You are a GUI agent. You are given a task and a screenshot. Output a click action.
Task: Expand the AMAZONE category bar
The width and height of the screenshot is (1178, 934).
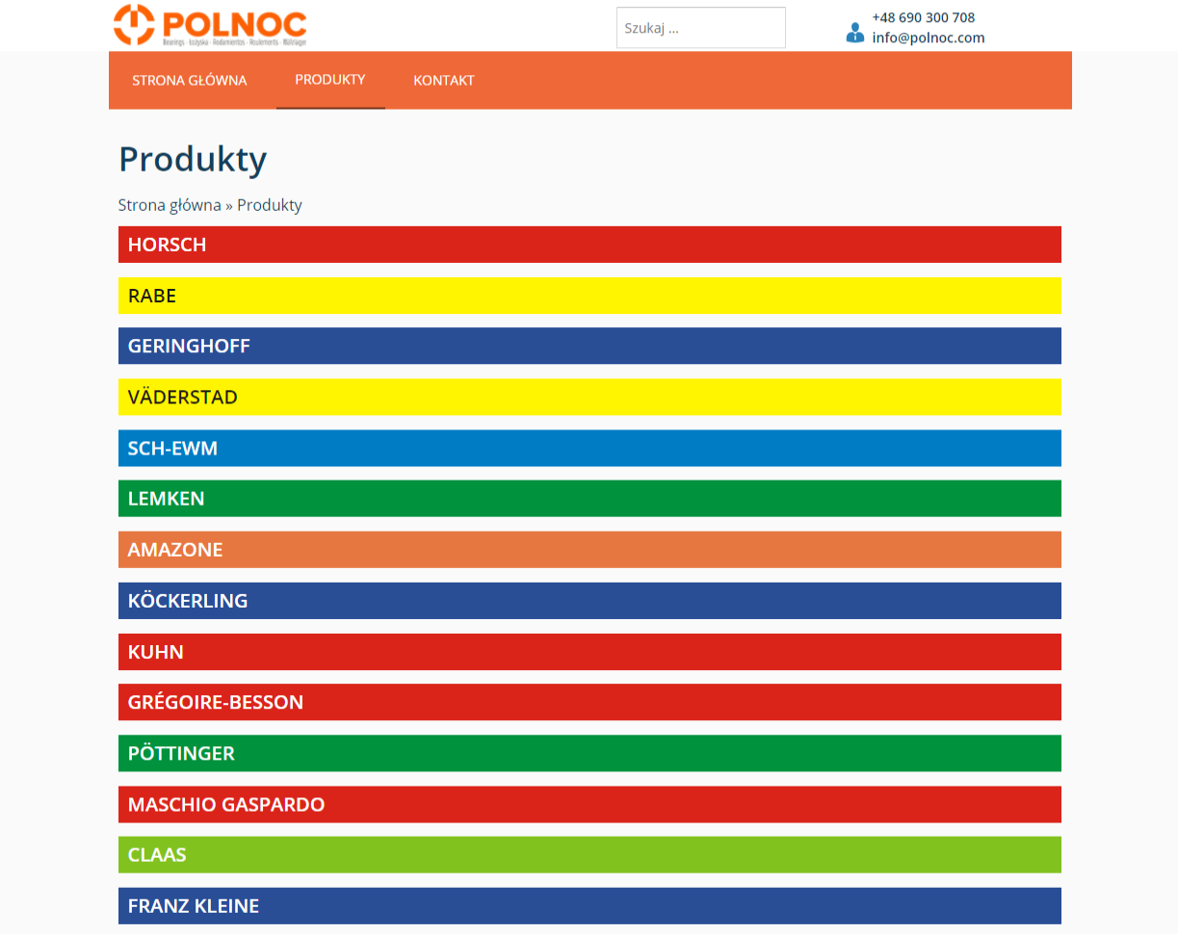pos(589,550)
